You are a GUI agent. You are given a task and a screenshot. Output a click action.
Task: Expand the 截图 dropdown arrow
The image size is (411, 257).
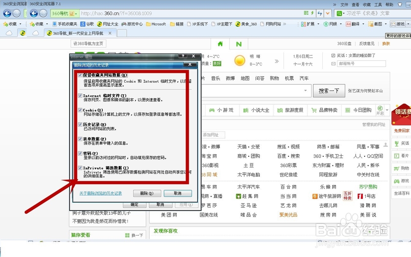(x=386, y=24)
